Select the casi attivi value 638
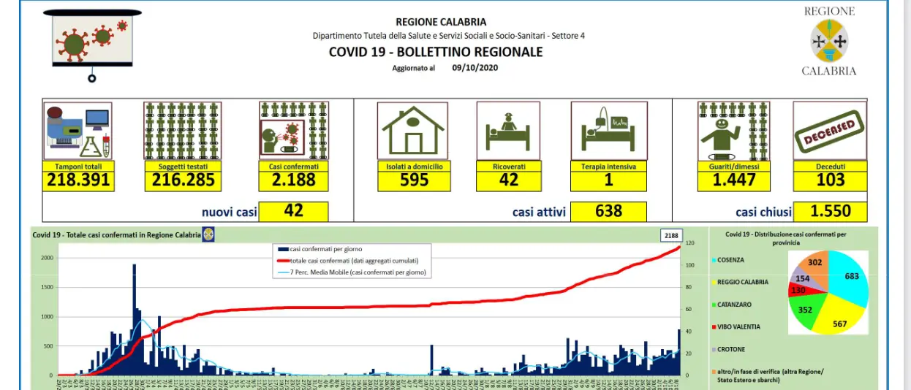 608,211
